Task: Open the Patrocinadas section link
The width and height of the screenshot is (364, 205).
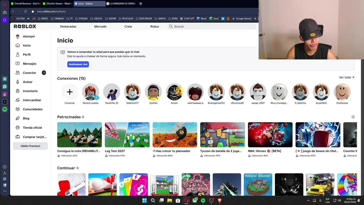Action: pyautogui.click(x=71, y=117)
